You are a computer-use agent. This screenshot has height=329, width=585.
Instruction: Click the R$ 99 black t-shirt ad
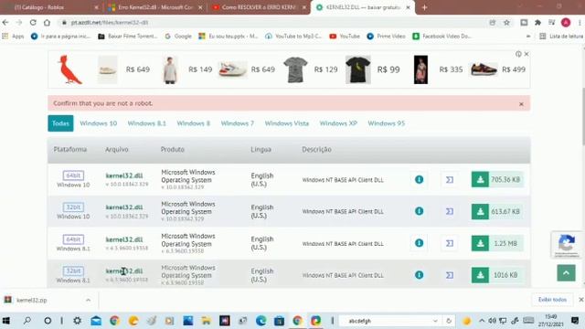point(373,69)
